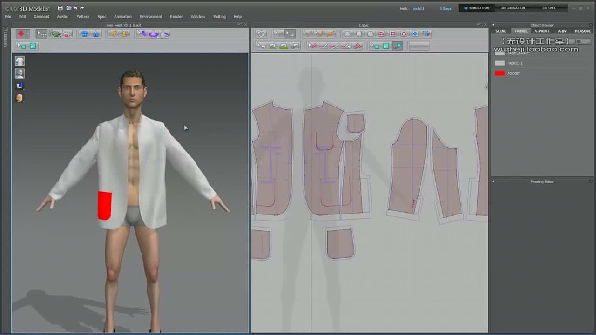Select the FABRIC_1 grey swatch
Image resolution: width=596 pixels, height=335 pixels.
[x=500, y=63]
